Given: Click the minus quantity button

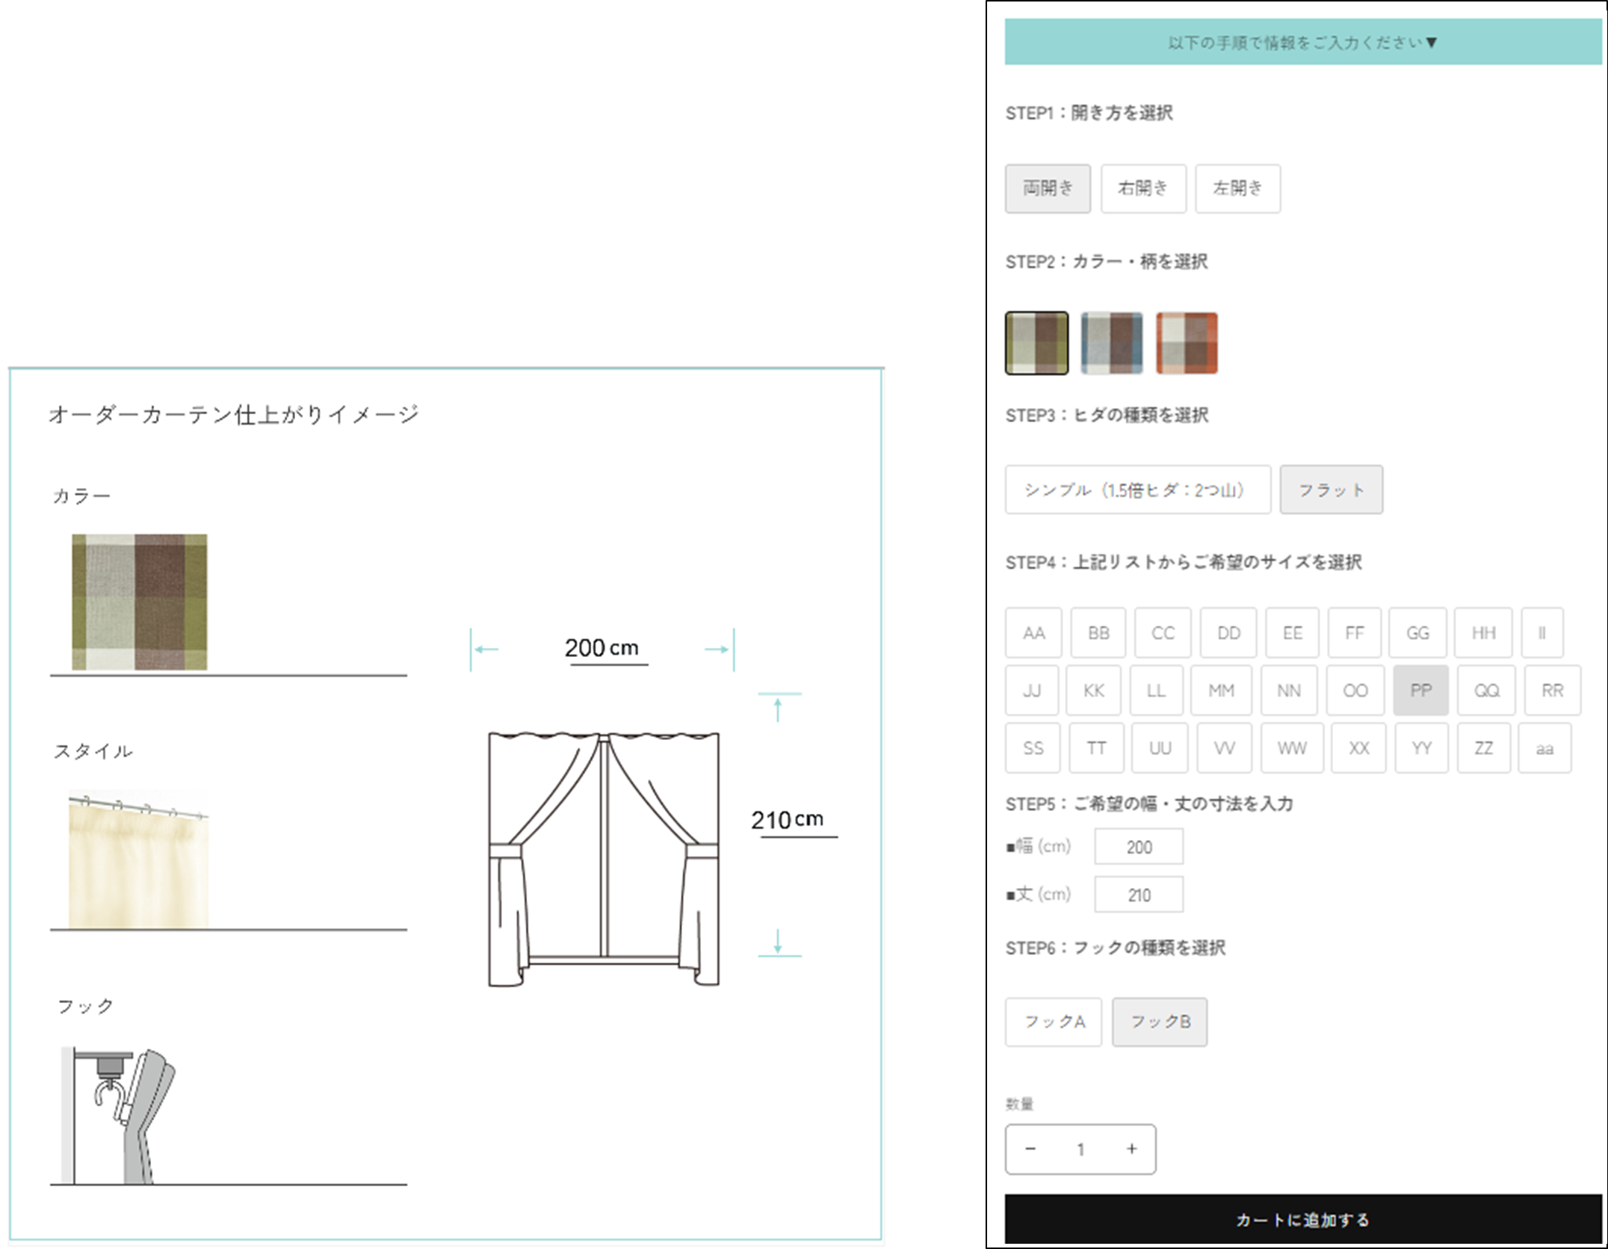Looking at the screenshot, I should click(x=1030, y=1149).
